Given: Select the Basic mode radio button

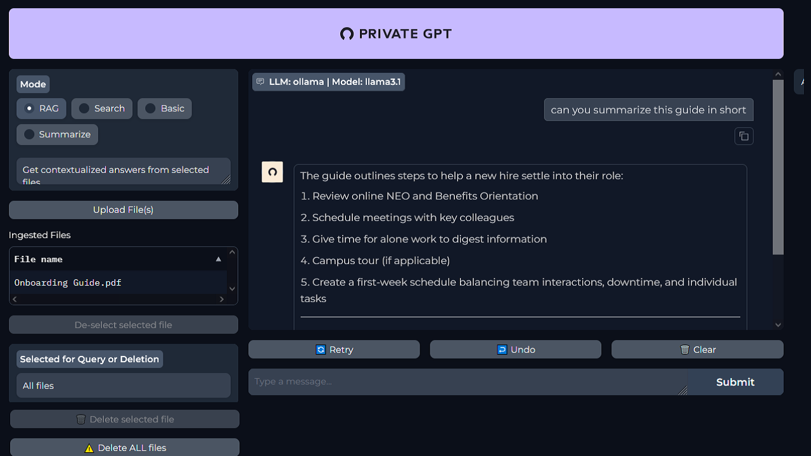Looking at the screenshot, I should (150, 108).
